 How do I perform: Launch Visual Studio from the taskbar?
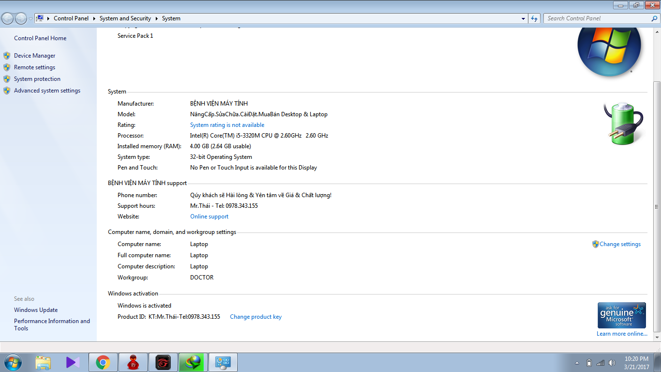73,362
